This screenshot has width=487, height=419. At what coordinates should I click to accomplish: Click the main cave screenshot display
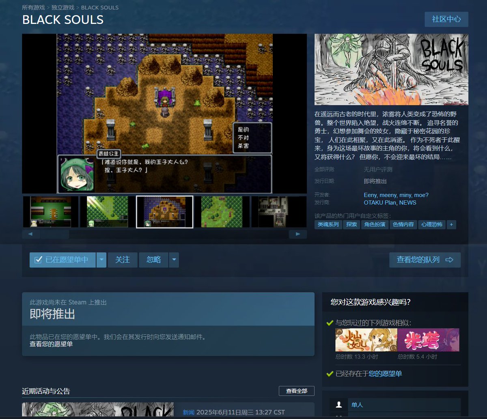click(164, 114)
